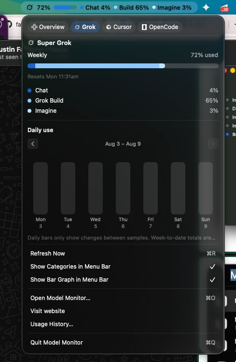The height and width of the screenshot is (362, 236).
Task: Open the red 38 badge menu bar icon
Action: coord(224,8)
